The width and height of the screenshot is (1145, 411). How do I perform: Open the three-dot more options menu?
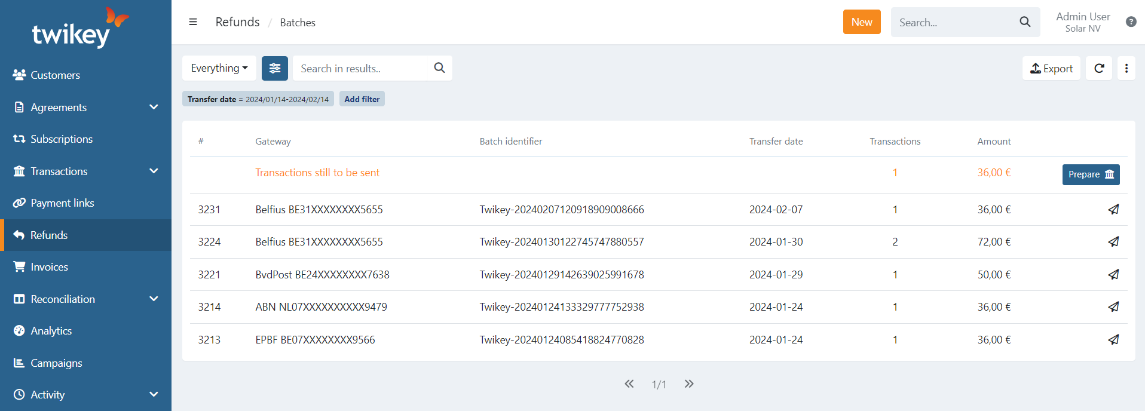(1126, 68)
